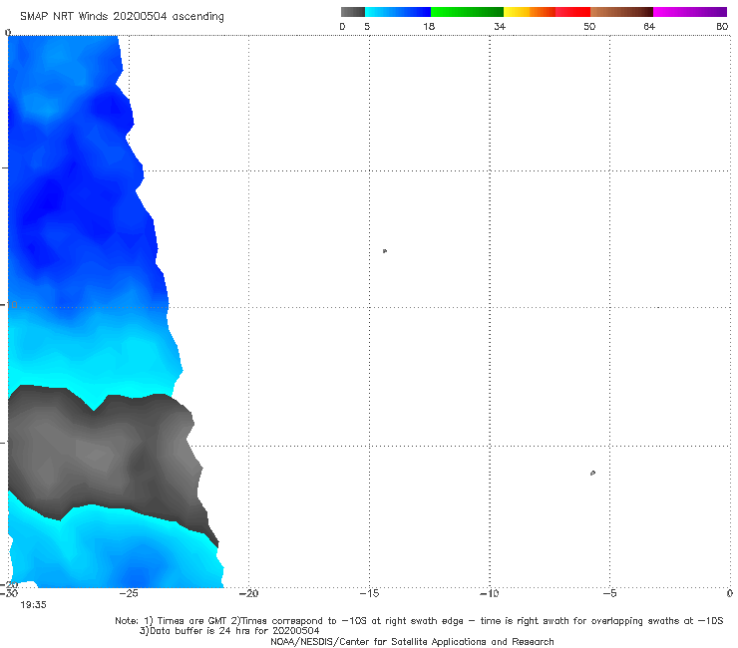Click the small island marker near -14 longitude

point(385,251)
